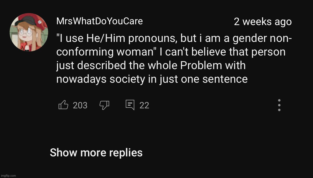
Task: Click the word "pronouns," in the comment
Action: [x=153, y=39]
